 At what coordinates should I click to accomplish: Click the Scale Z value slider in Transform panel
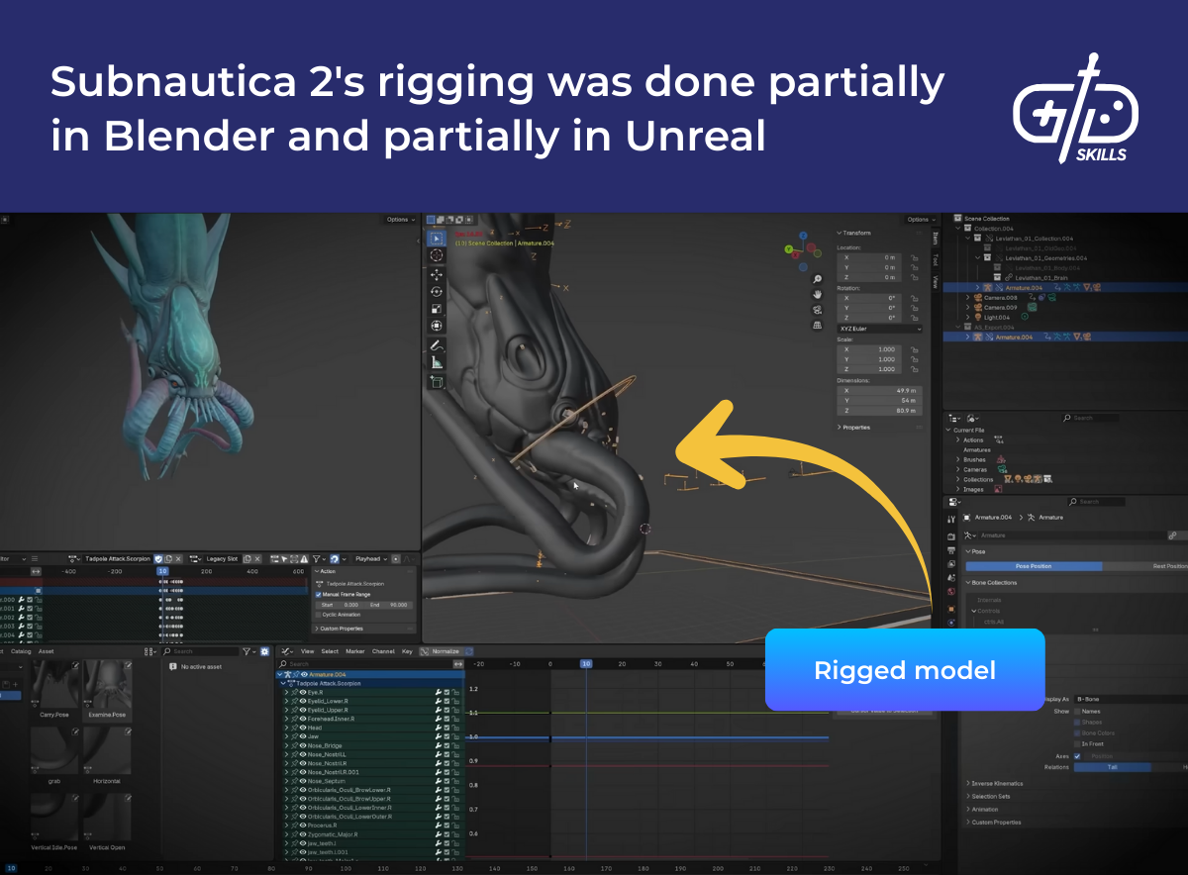point(869,368)
